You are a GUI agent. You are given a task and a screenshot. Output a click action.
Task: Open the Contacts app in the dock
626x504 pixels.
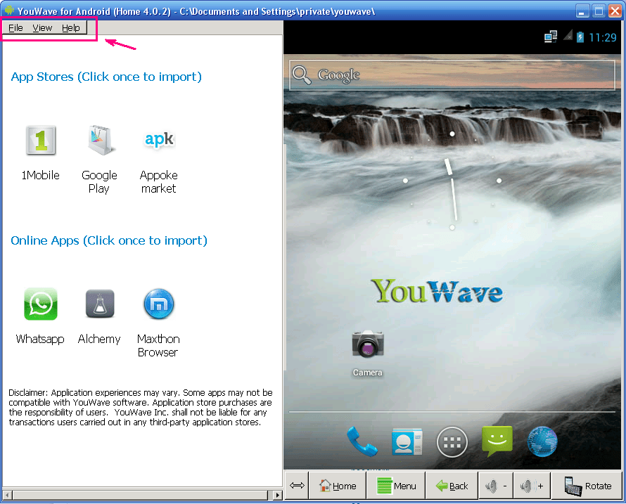[407, 441]
